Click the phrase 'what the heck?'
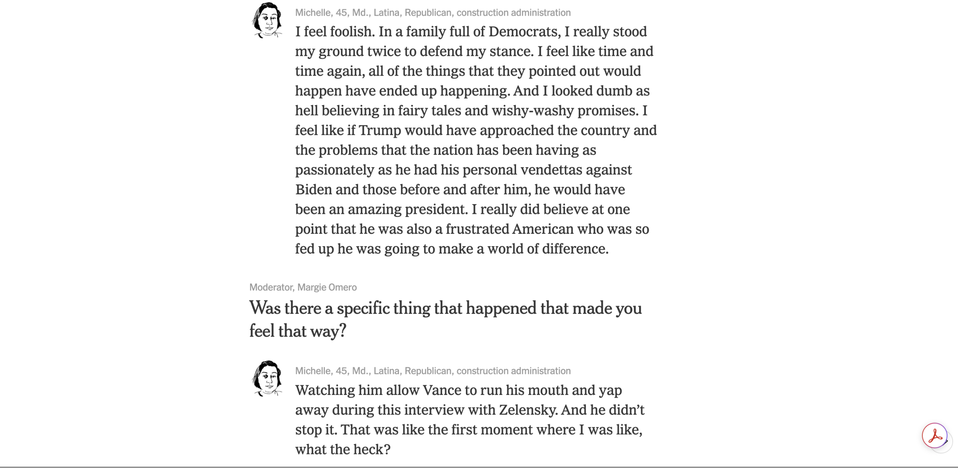This screenshot has height=469, width=958. coord(343,450)
